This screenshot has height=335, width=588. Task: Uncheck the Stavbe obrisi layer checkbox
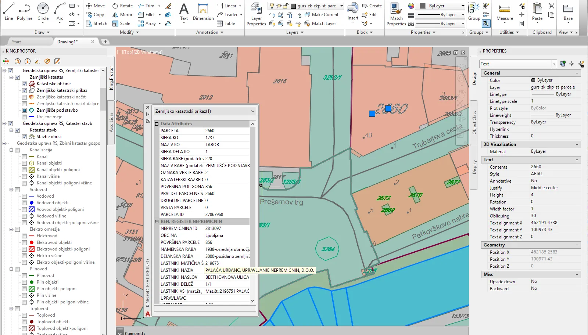coord(25,137)
